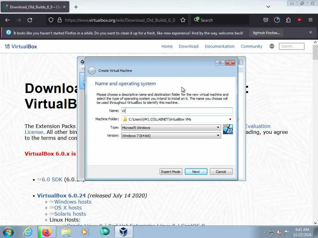Expand the Machine Folder dropdown arrow
318x238 pixels.
tap(230, 119)
